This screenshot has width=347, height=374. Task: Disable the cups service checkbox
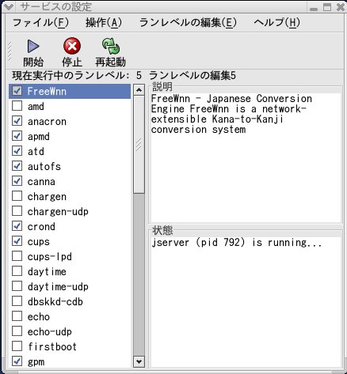tap(17, 241)
